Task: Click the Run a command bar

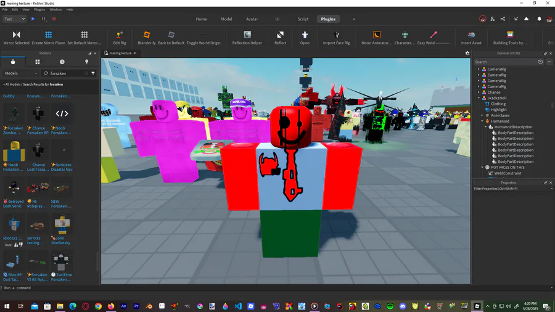Action: (x=276, y=288)
